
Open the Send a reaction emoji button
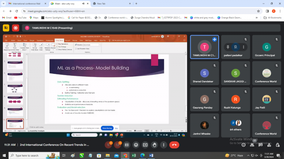tap(136, 145)
